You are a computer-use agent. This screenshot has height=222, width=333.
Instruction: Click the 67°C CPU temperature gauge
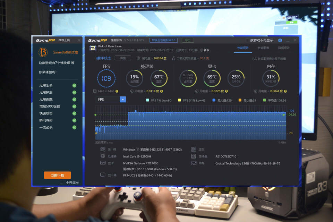pos(159,78)
